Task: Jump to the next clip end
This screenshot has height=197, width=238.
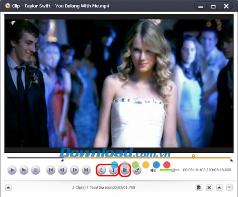Action: click(86, 170)
